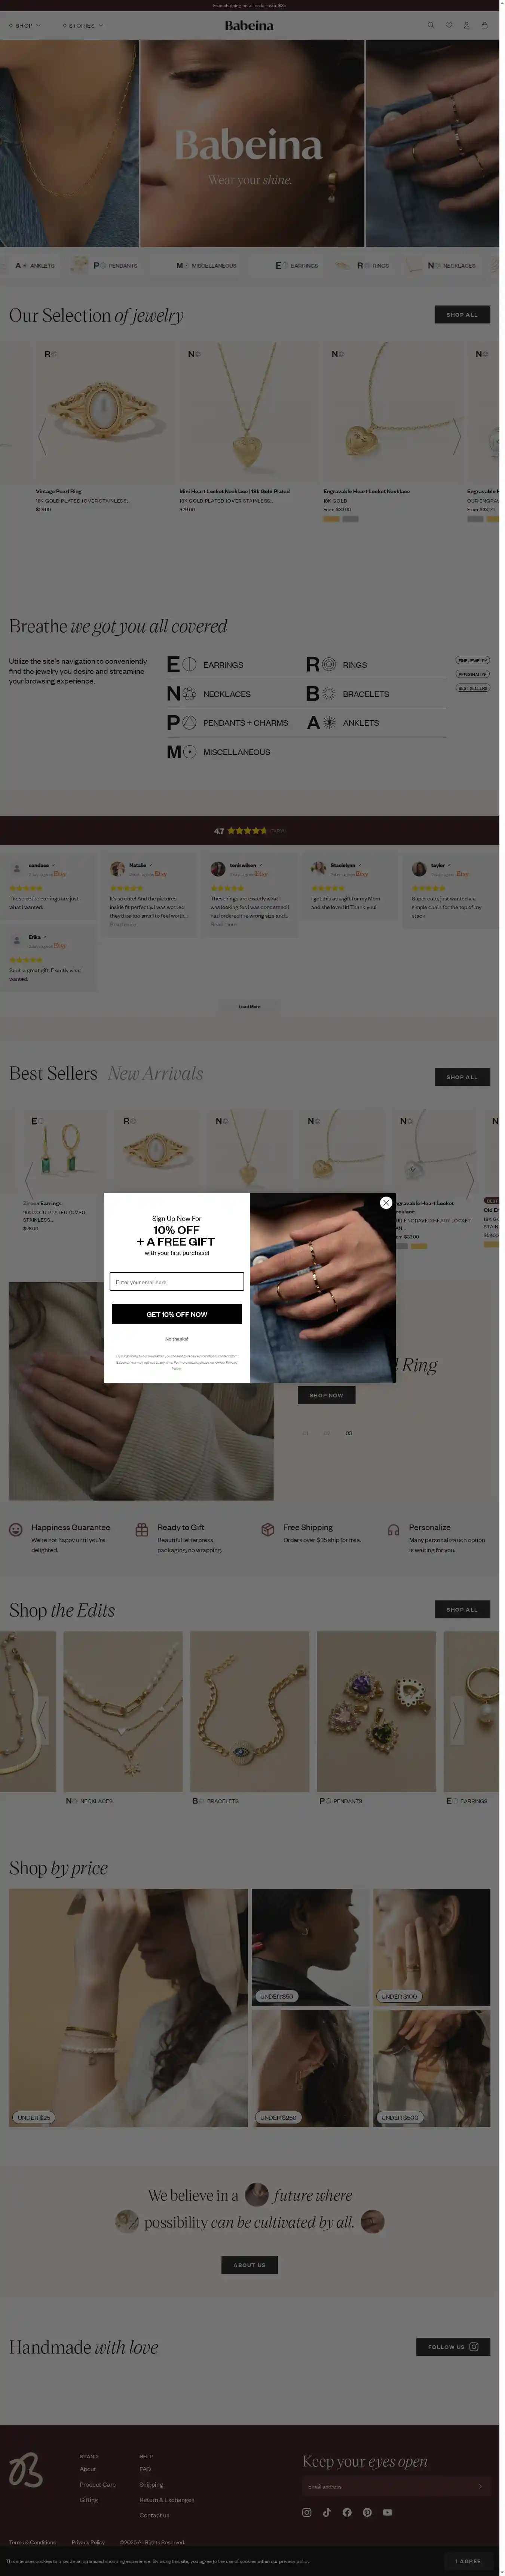Open the shopping bag icon

coord(484,25)
